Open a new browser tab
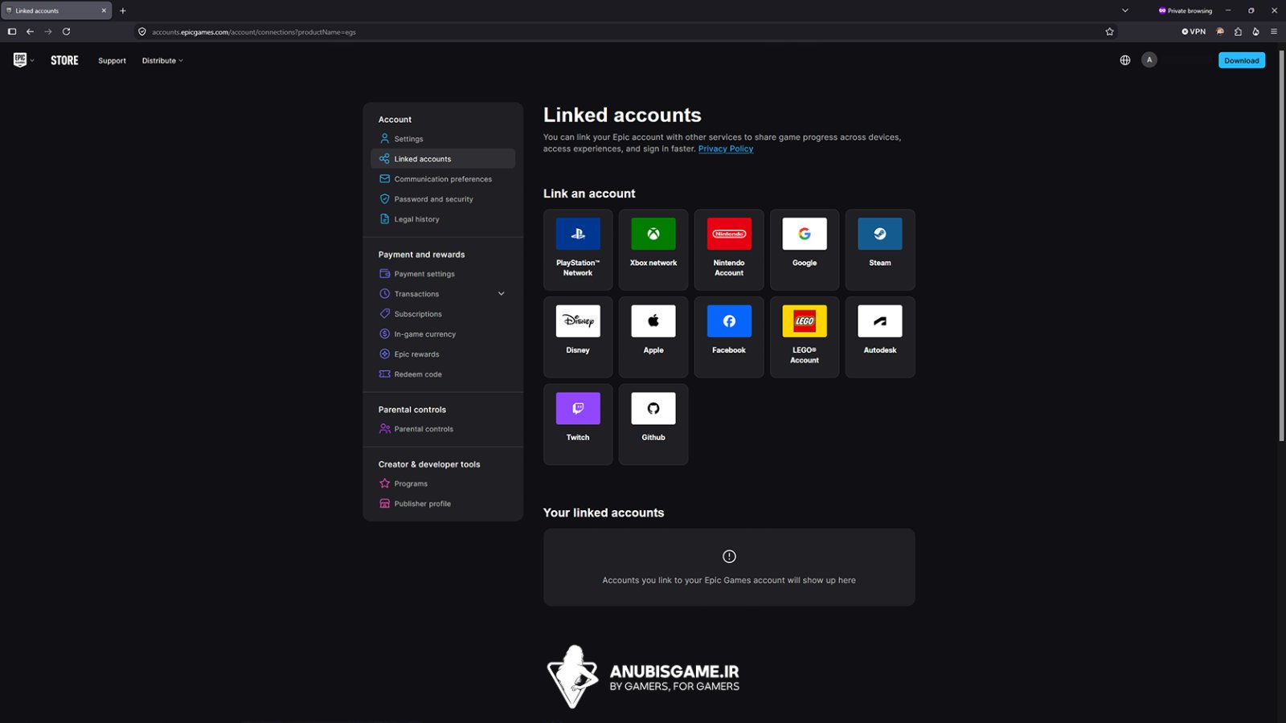This screenshot has height=723, width=1286. coord(123,10)
